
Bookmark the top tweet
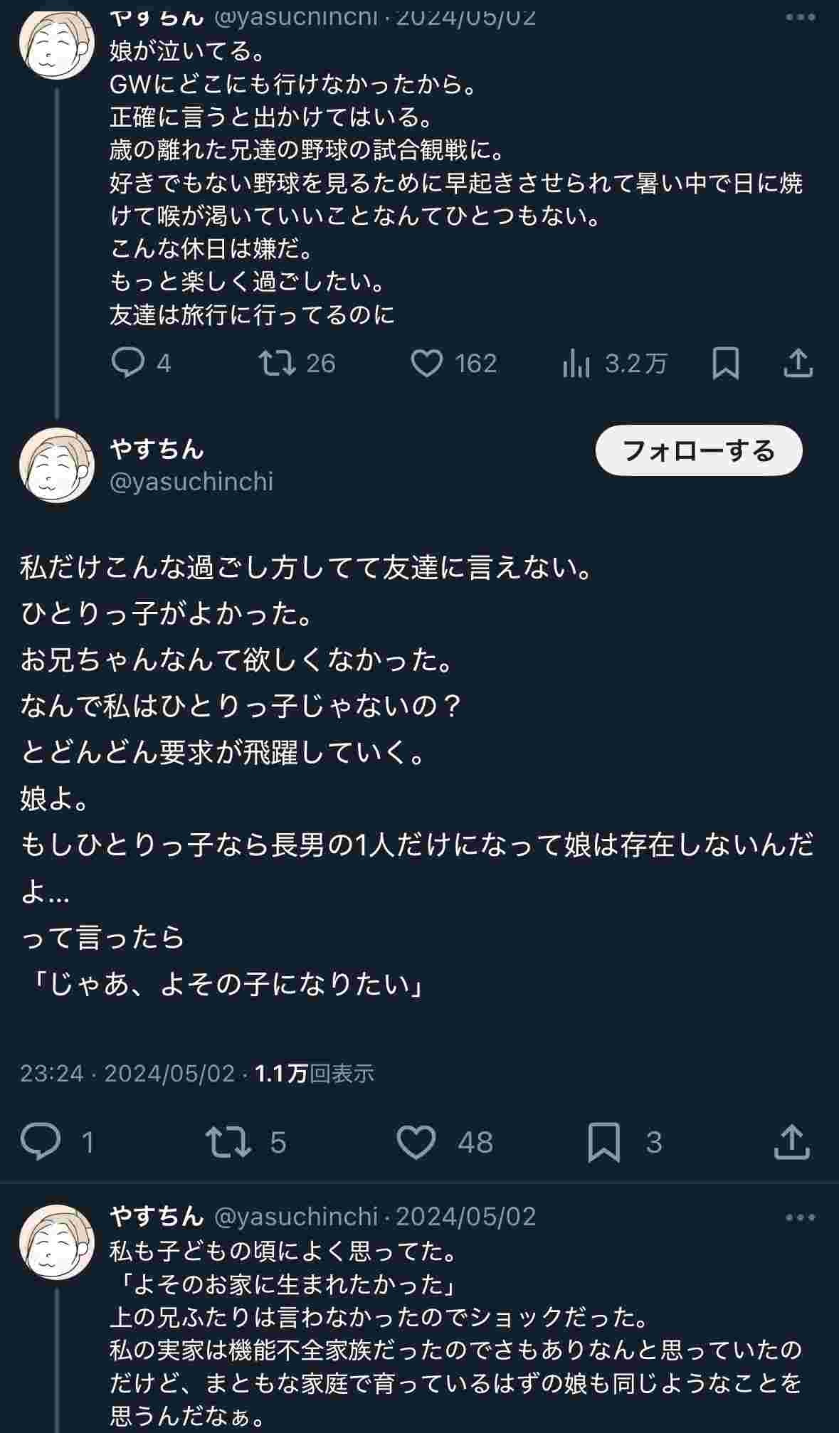click(725, 364)
